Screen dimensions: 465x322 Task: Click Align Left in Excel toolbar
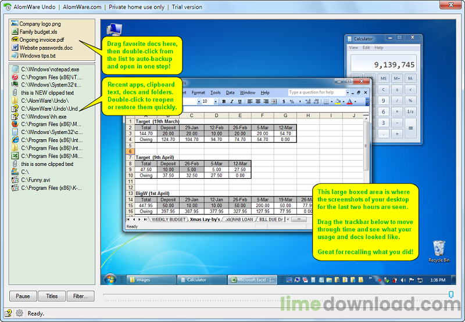[250, 102]
